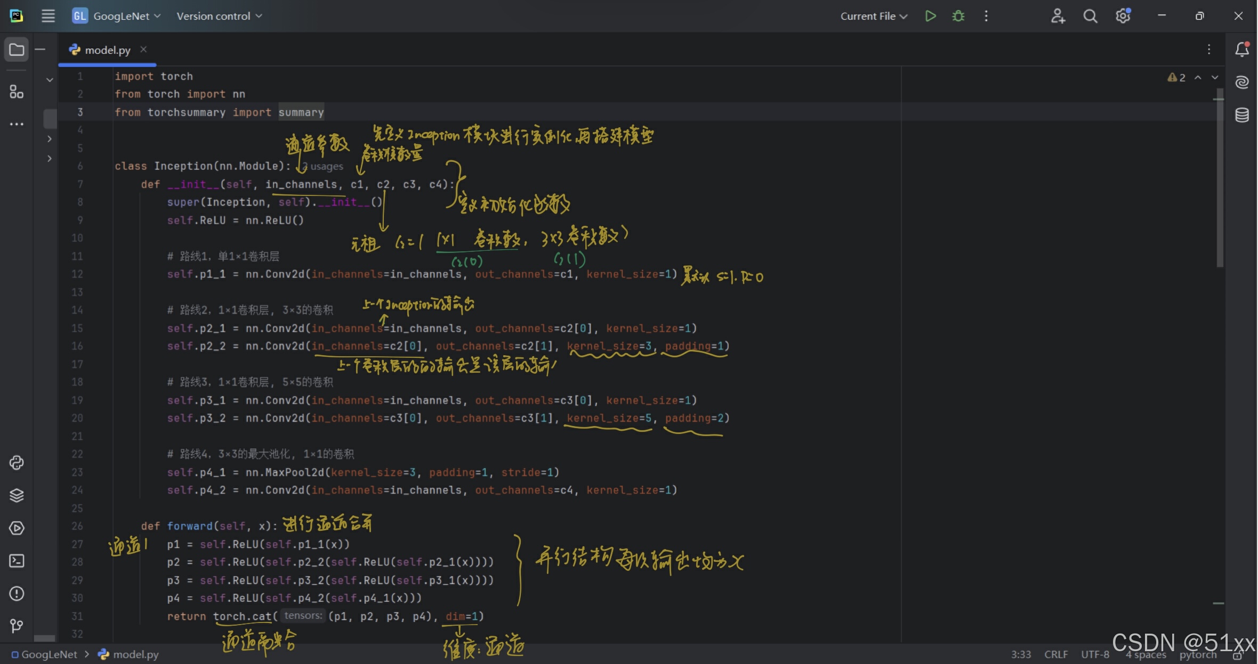This screenshot has width=1258, height=664.
Task: Start the debugger via the bug icon
Action: click(x=958, y=16)
